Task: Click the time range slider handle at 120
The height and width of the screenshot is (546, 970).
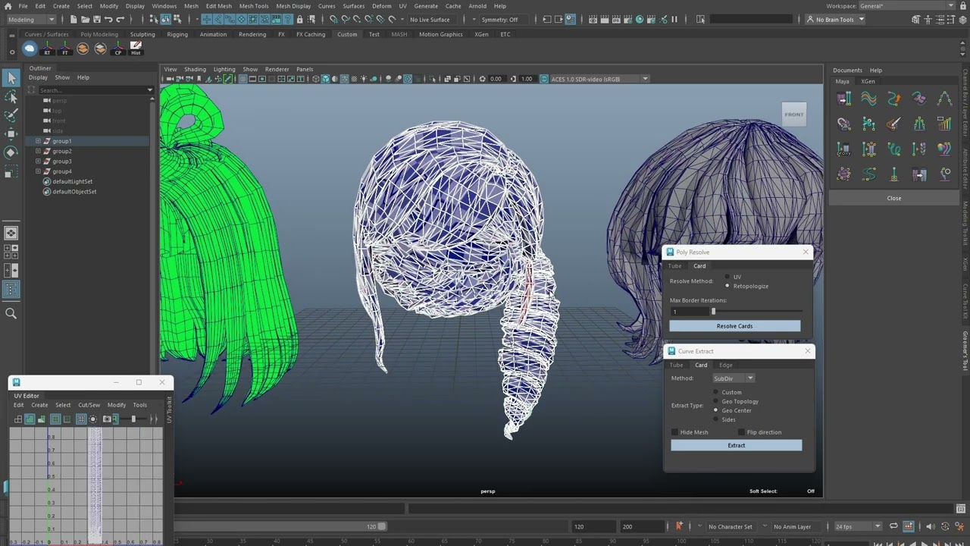Action: coord(382,526)
